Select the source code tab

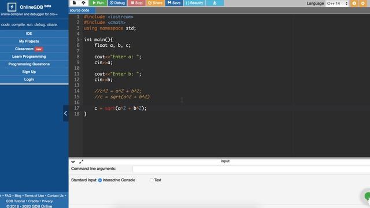point(80,10)
